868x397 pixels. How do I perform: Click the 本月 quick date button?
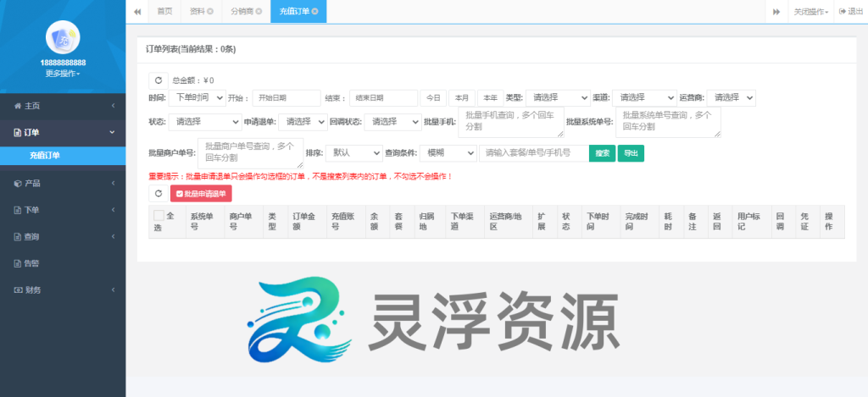462,98
